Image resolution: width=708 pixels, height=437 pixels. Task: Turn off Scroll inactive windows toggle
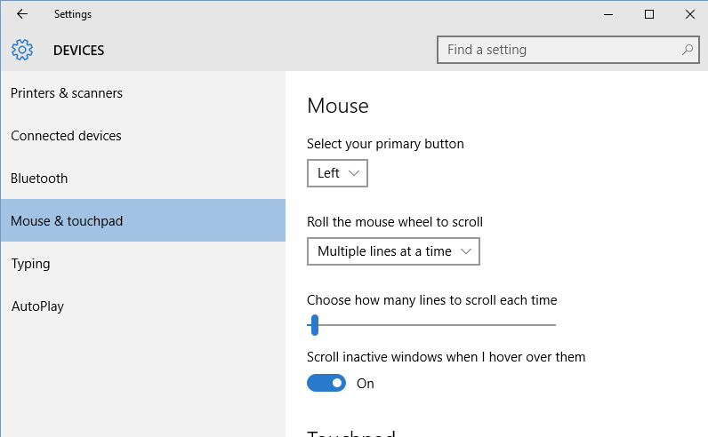(326, 383)
